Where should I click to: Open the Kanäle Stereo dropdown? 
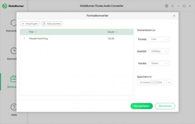pyautogui.click(x=159, y=63)
